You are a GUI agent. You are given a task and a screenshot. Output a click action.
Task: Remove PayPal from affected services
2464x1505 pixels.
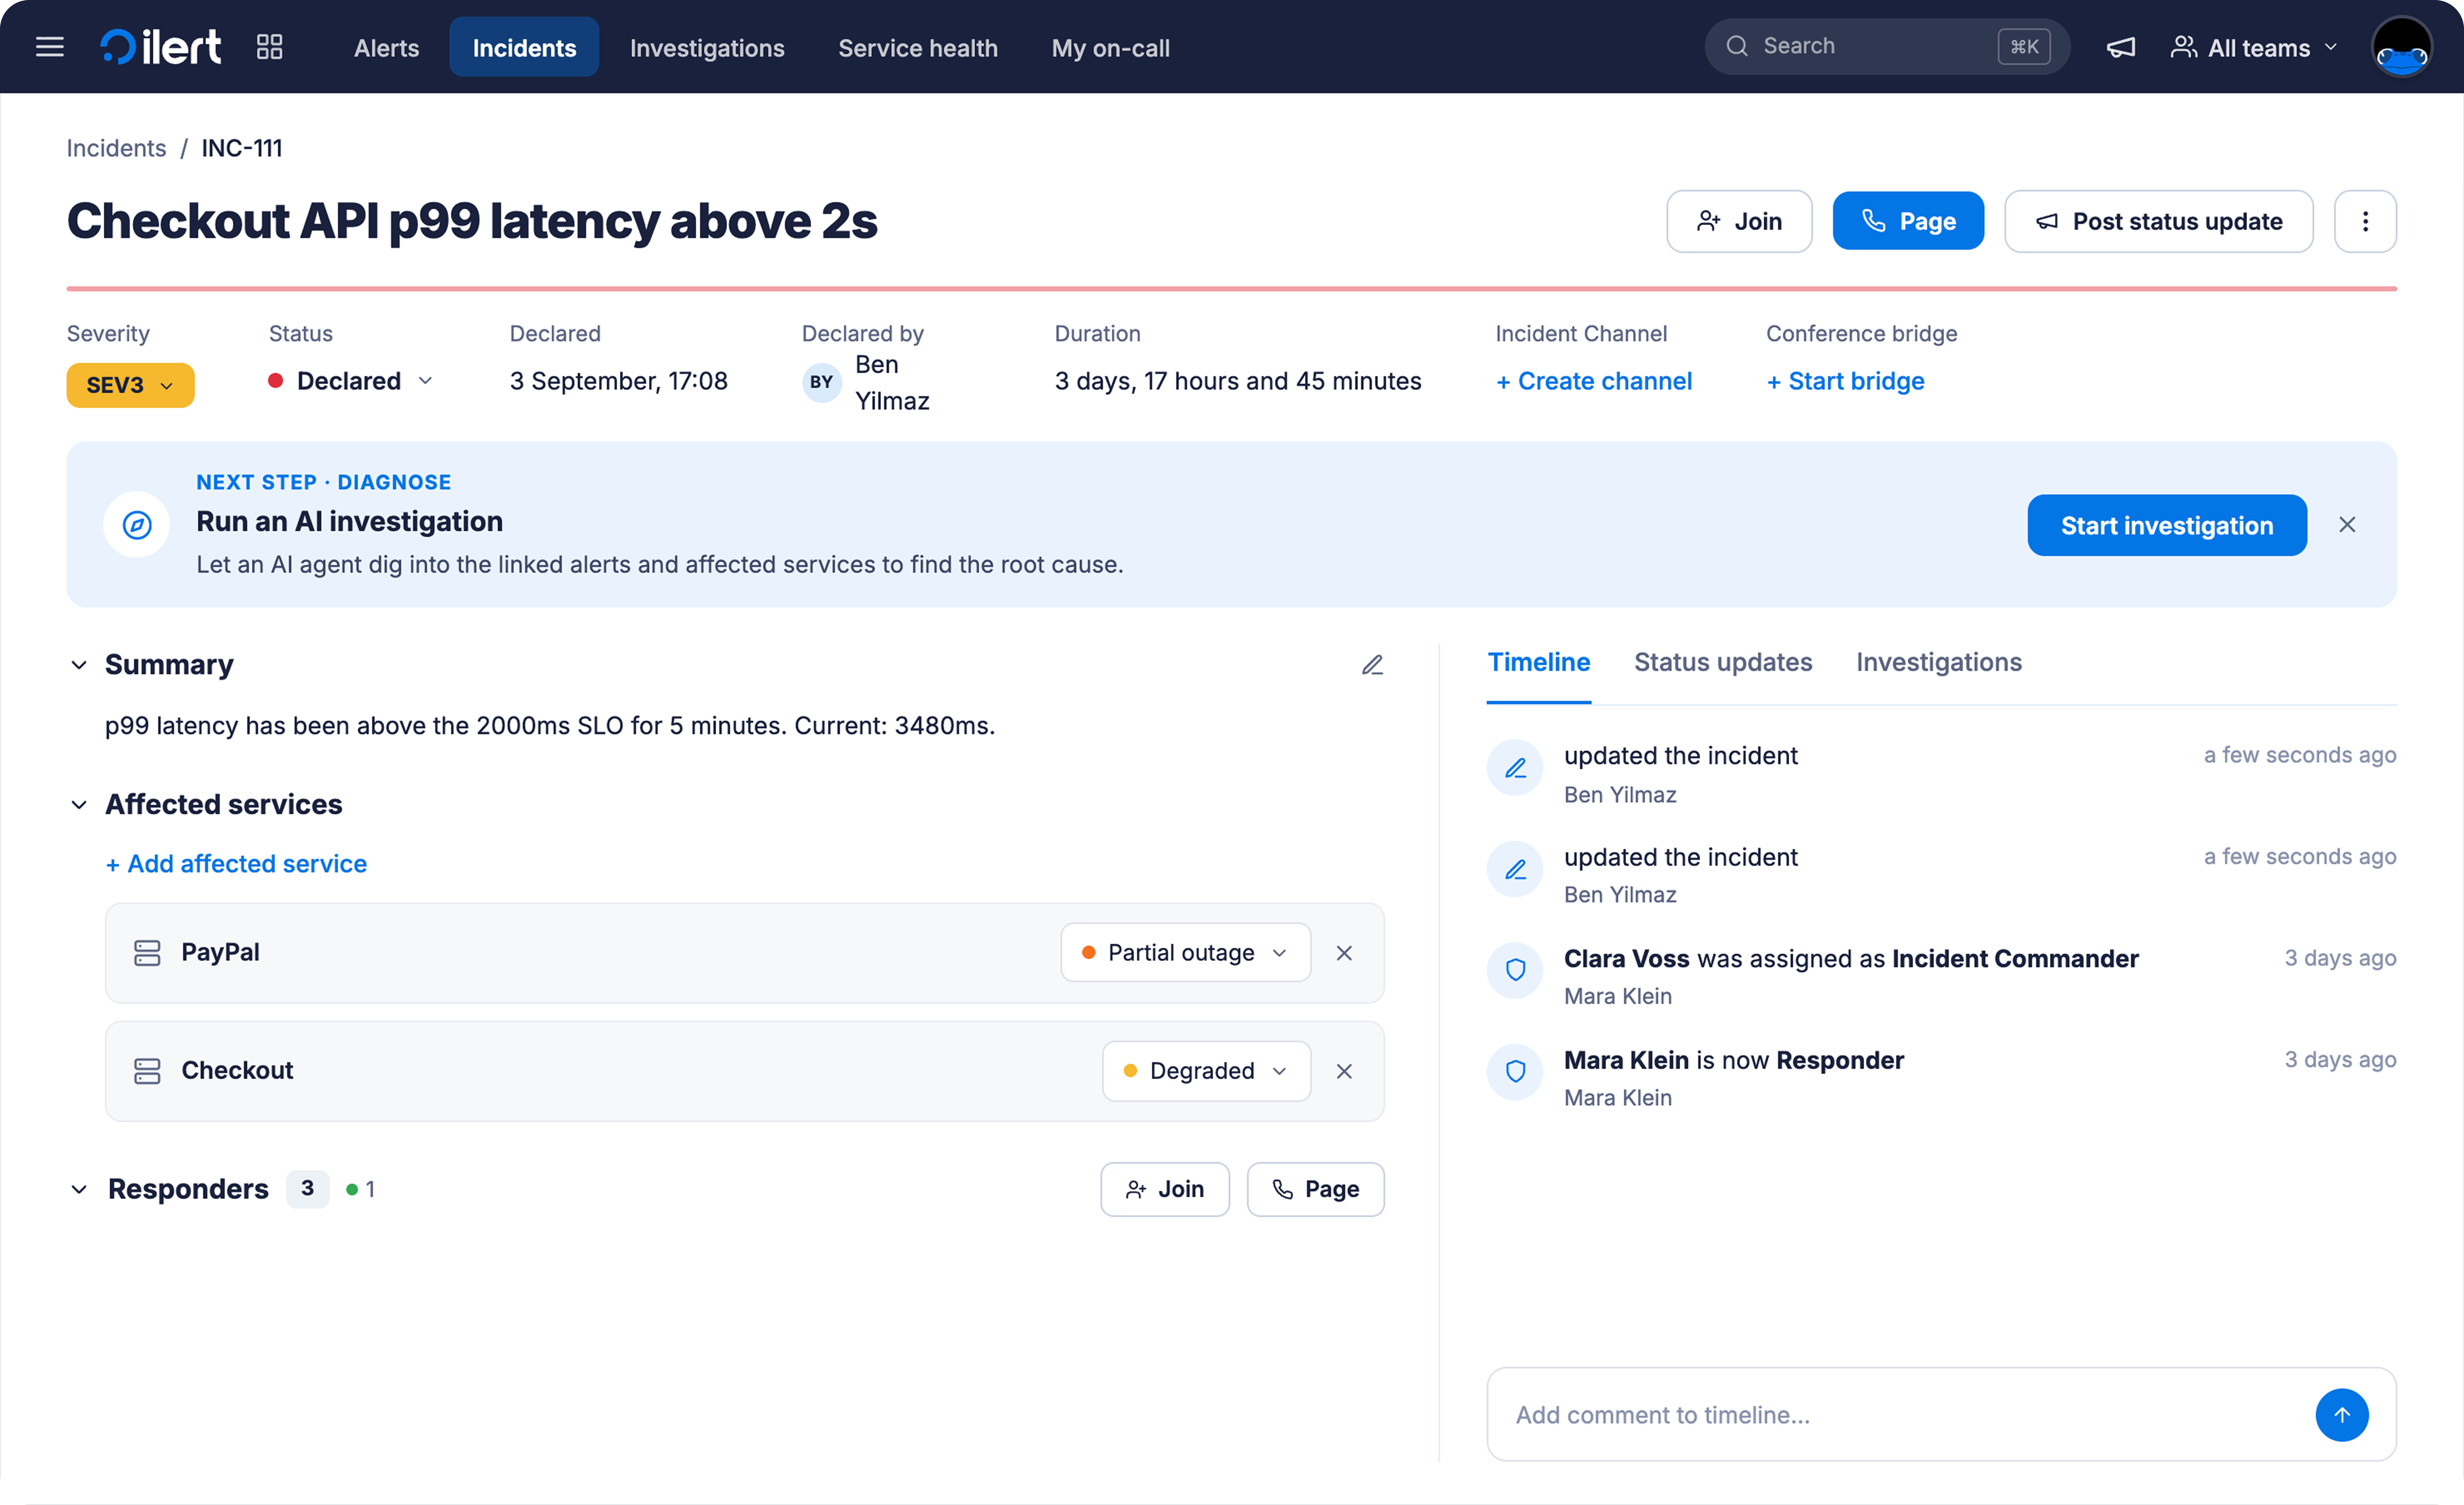tap(1344, 953)
